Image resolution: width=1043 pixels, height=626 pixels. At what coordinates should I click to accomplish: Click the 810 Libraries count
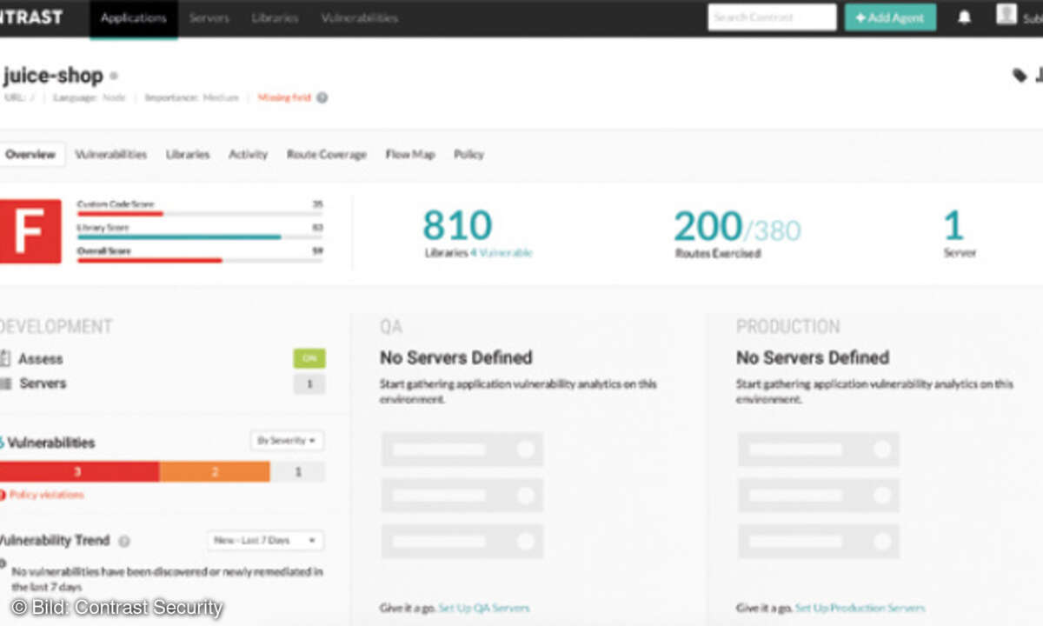pos(458,226)
